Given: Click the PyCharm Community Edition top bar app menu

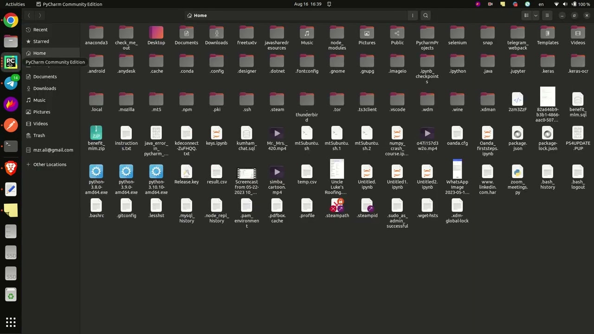Looking at the screenshot, I should tap(69, 4).
